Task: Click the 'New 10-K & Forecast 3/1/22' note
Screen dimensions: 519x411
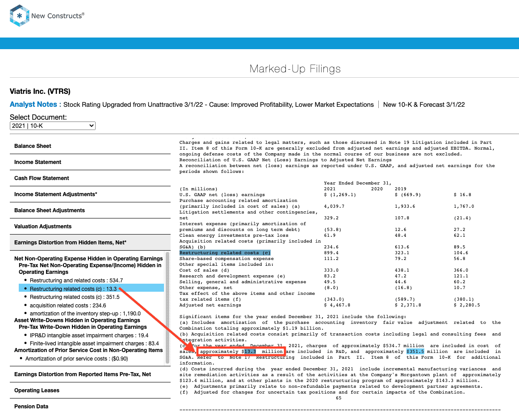Action: (x=424, y=105)
